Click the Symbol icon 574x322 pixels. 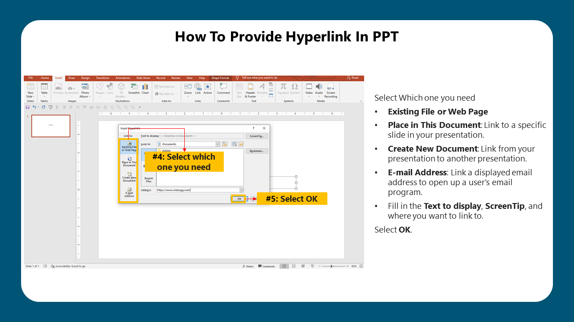[295, 86]
